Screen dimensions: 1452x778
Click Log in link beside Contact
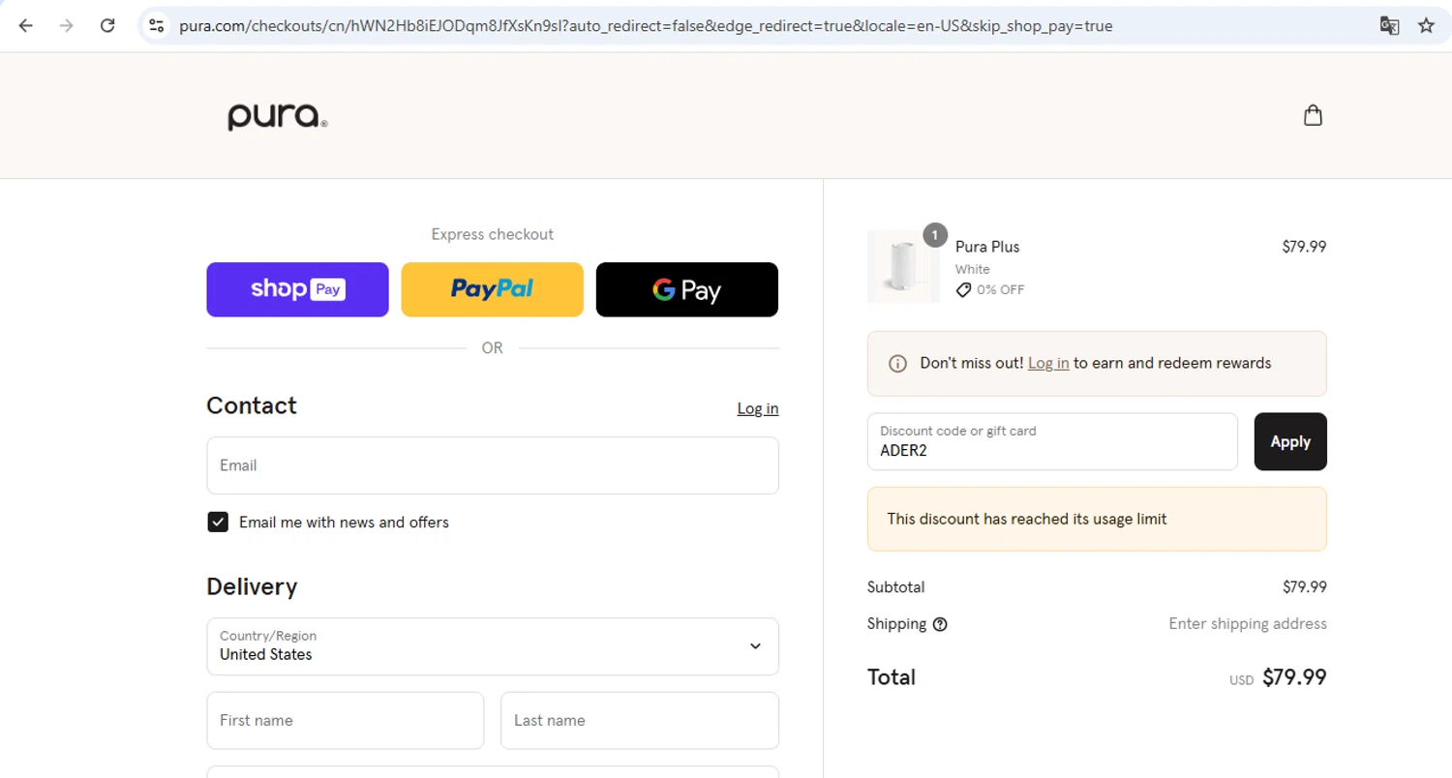(x=758, y=408)
